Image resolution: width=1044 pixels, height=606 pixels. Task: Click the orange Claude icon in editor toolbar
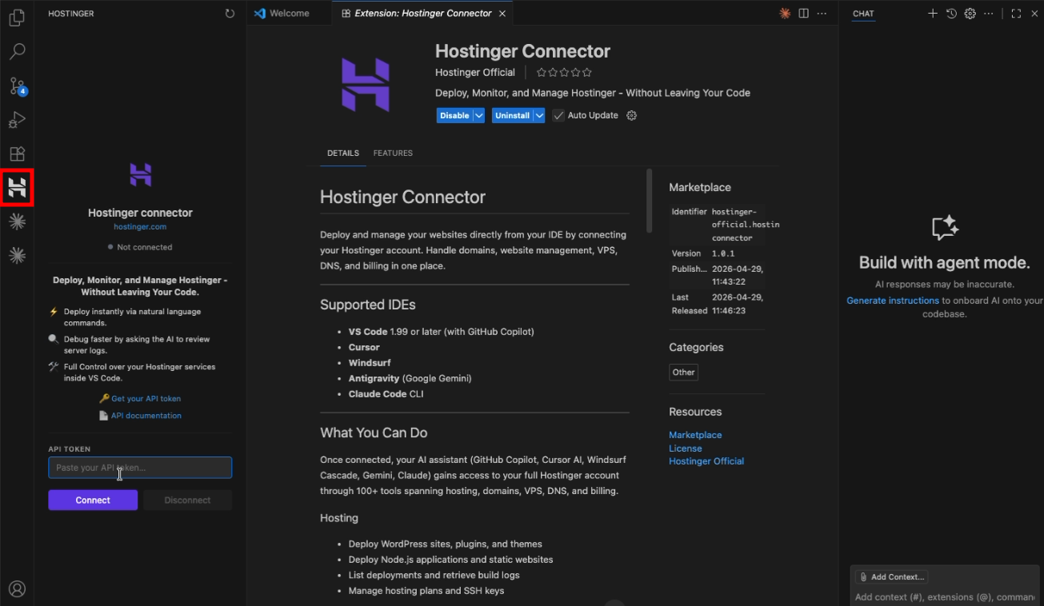785,14
